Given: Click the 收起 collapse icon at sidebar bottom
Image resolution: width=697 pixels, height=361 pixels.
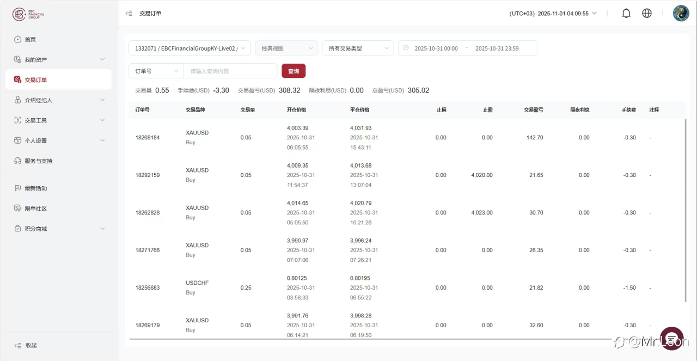Looking at the screenshot, I should point(17,345).
